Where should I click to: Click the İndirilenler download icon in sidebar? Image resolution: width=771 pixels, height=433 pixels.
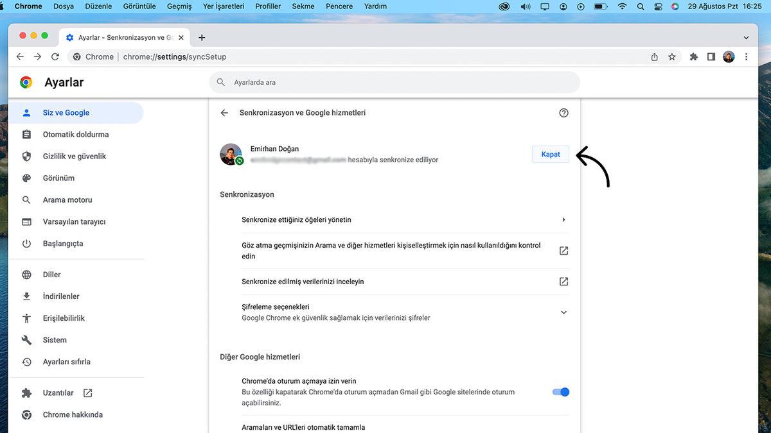point(26,296)
